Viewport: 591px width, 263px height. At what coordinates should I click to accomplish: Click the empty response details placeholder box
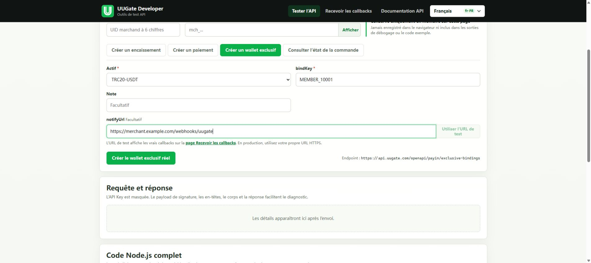(x=293, y=218)
